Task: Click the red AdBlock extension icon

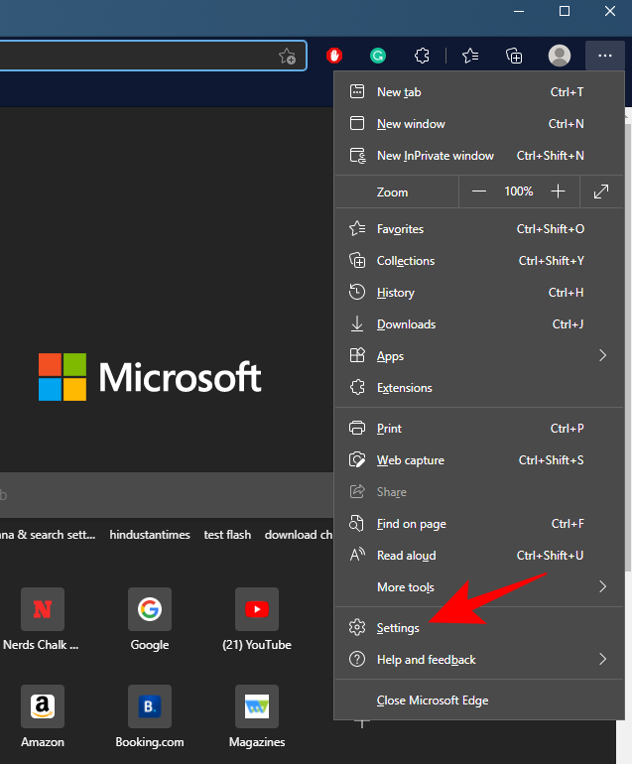Action: tap(334, 56)
